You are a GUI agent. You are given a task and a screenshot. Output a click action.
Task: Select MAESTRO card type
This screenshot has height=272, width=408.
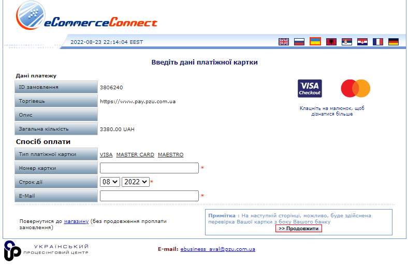[x=170, y=155]
